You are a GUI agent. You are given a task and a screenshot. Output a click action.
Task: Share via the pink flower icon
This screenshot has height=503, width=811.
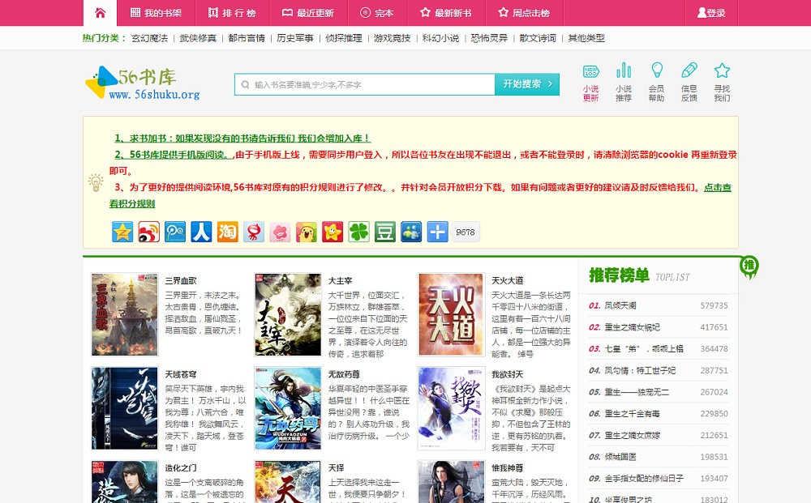tap(280, 232)
